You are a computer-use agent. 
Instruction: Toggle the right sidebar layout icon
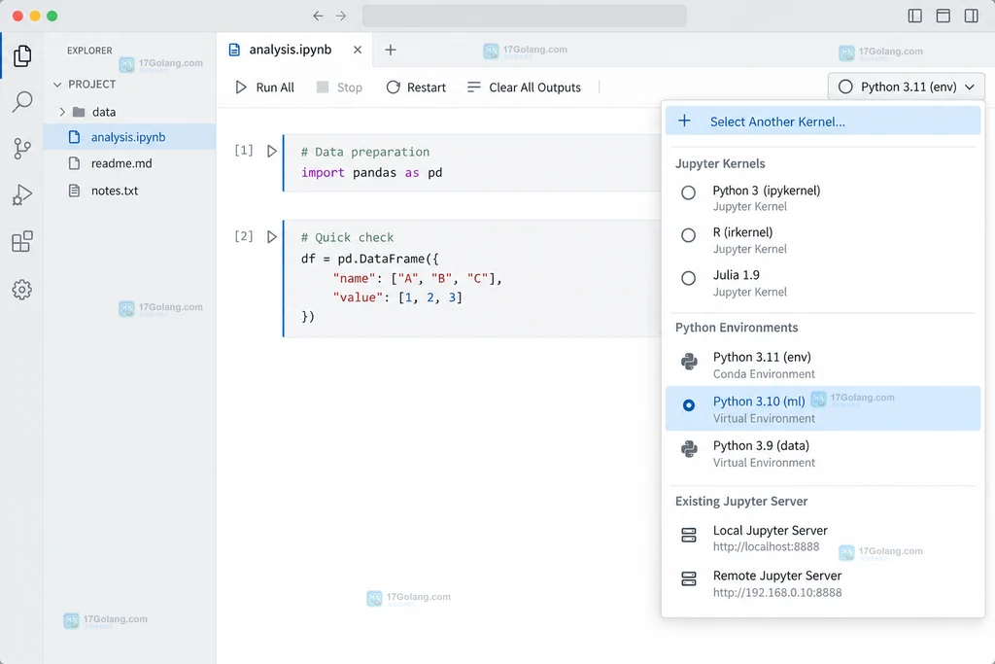tap(971, 16)
